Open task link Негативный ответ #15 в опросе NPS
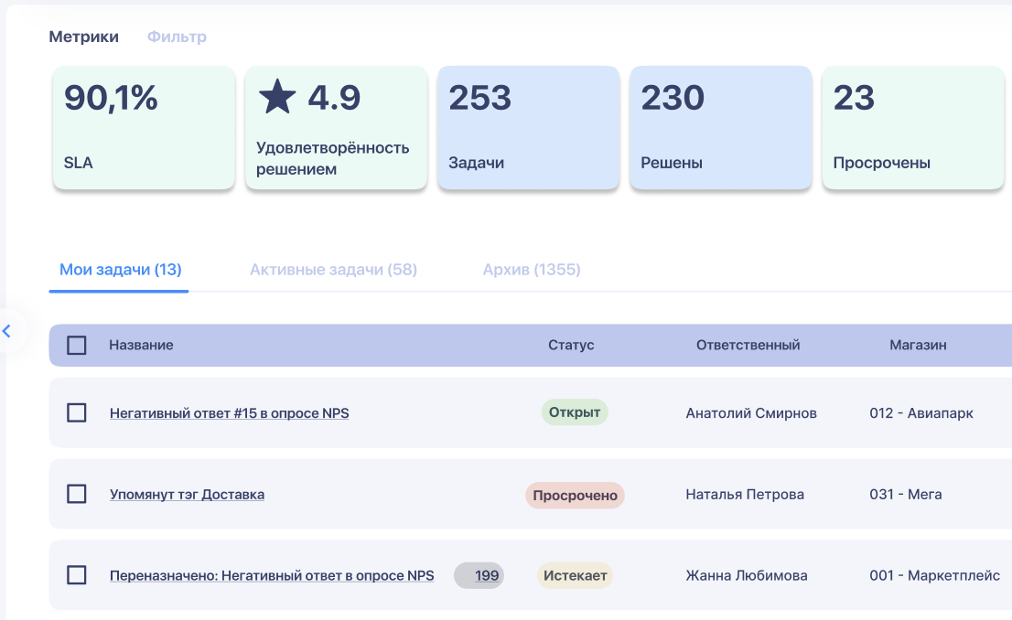This screenshot has height=620, width=1012. [x=229, y=413]
